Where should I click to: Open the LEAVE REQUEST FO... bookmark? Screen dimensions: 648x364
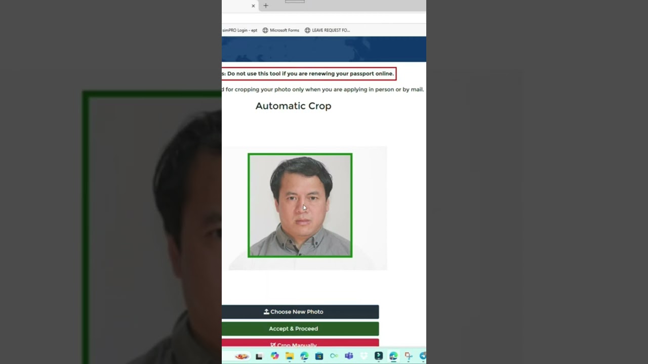click(328, 30)
